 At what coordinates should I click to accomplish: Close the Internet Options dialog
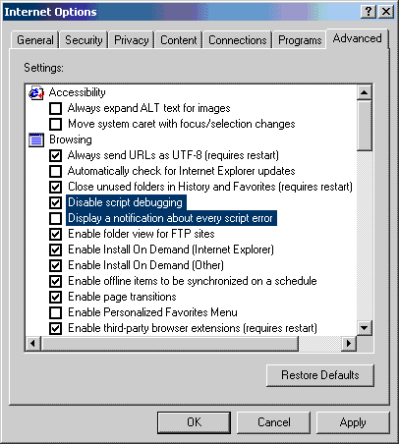pos(386,12)
